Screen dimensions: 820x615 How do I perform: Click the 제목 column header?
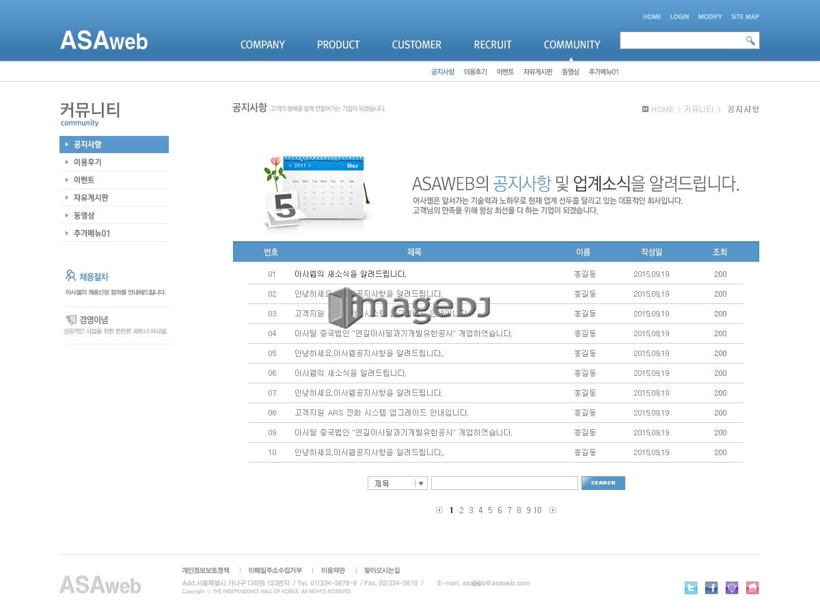point(414,252)
